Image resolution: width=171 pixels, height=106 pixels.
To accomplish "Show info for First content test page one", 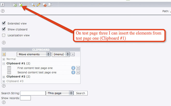I will [x=73, y=68].
